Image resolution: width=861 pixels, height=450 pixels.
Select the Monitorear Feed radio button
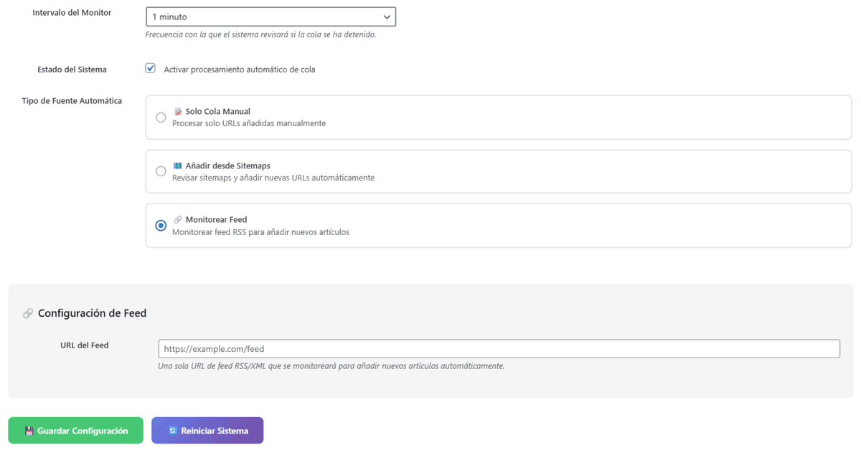point(161,226)
